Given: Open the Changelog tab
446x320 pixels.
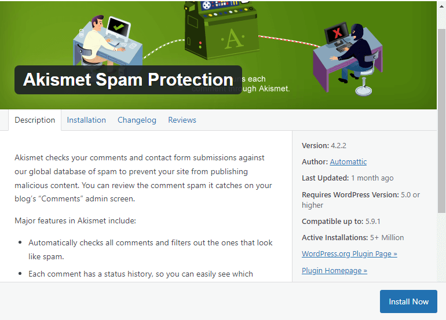Looking at the screenshot, I should tap(137, 120).
